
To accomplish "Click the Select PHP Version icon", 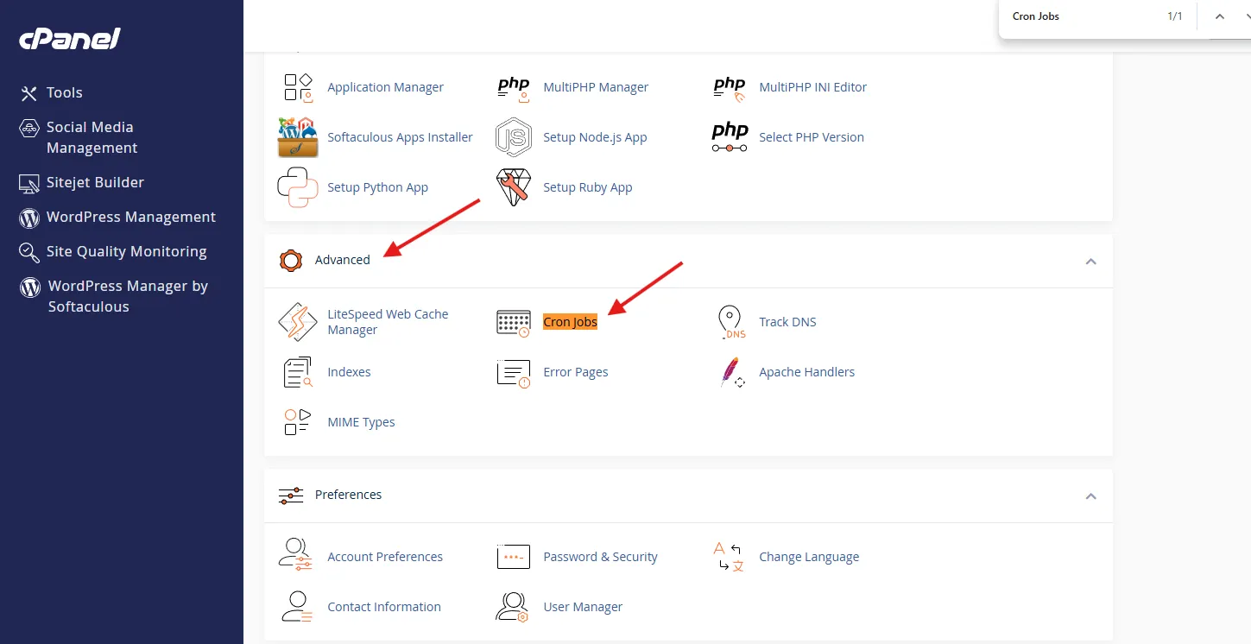I will (x=730, y=137).
